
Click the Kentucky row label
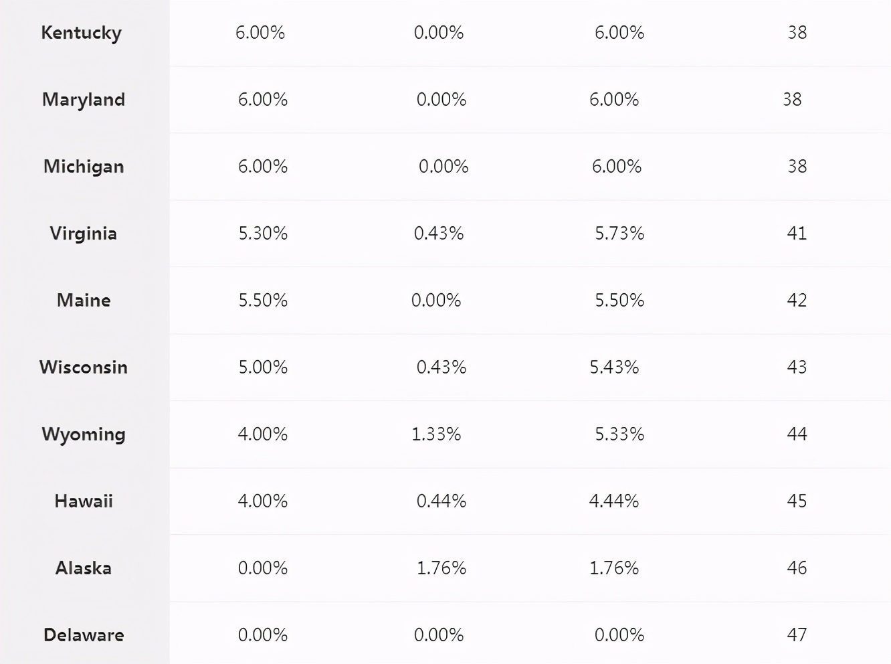tap(82, 33)
